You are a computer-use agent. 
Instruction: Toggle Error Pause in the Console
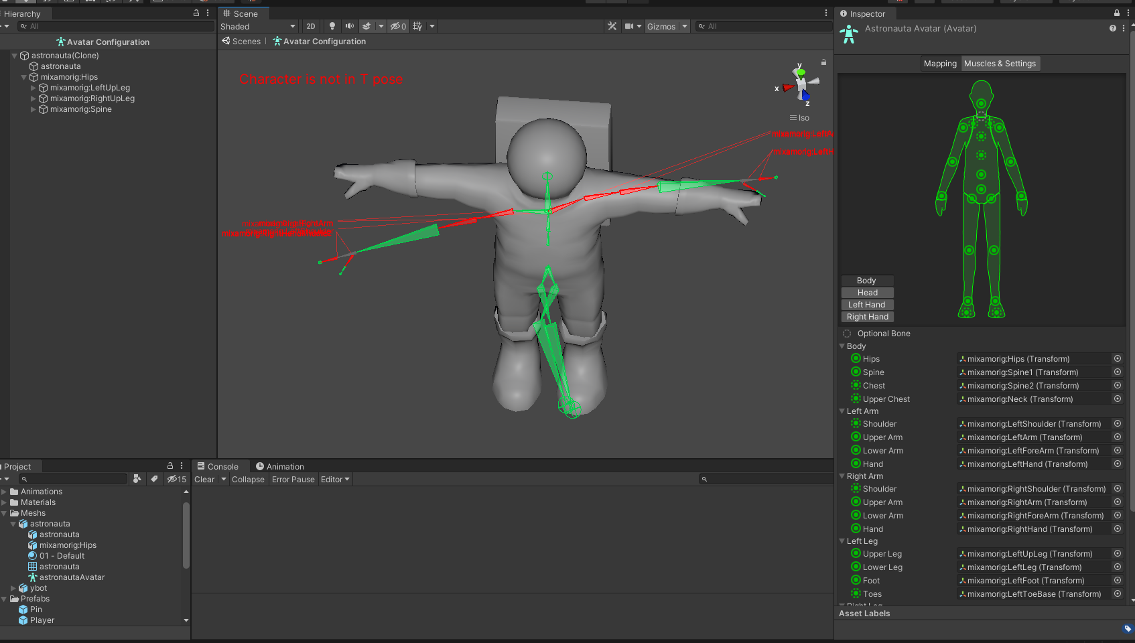click(293, 479)
